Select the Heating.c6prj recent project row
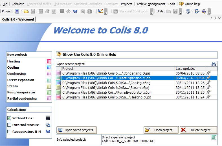Image resolution: width=222 pixels, height=146 pixels. click(x=137, y=97)
